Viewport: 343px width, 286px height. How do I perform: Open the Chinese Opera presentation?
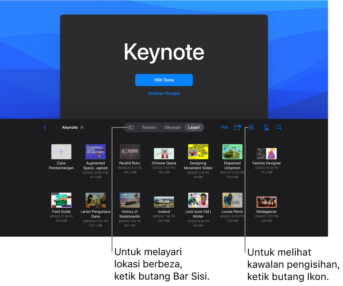click(x=164, y=153)
